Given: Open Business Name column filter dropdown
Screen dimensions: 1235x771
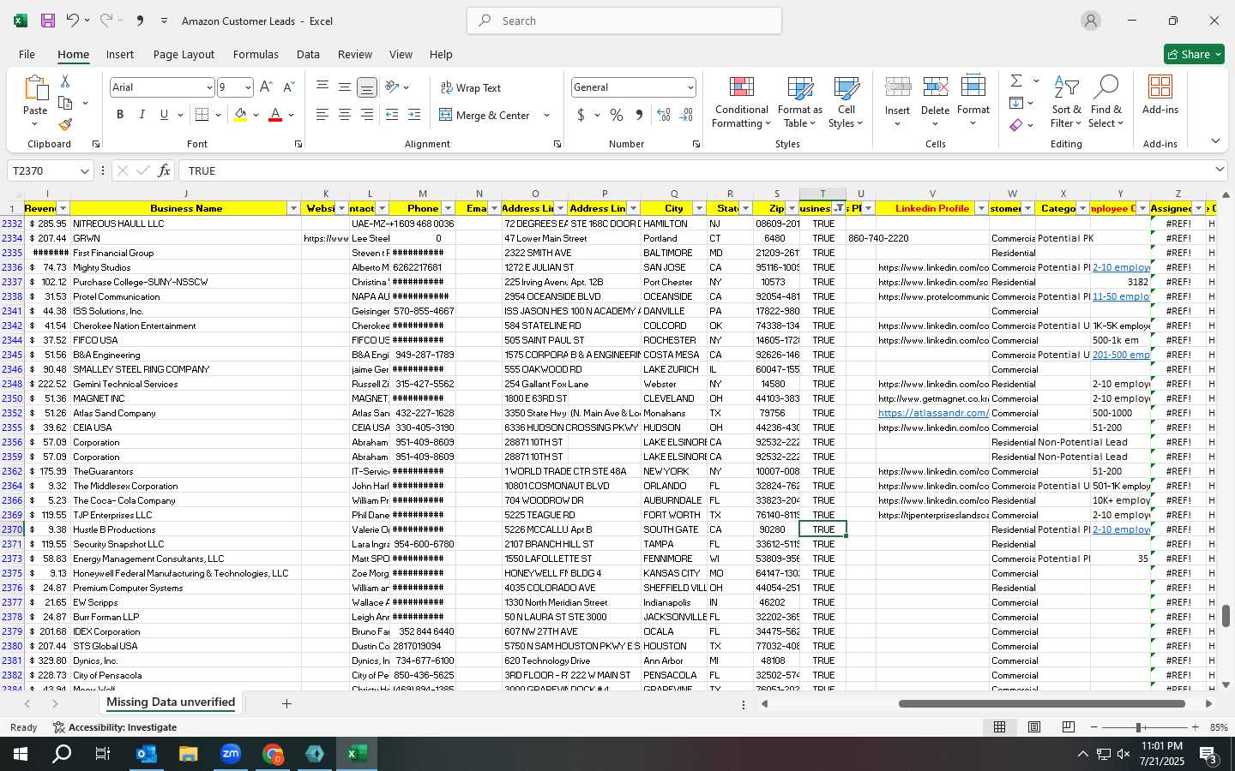Looking at the screenshot, I should pyautogui.click(x=293, y=208).
